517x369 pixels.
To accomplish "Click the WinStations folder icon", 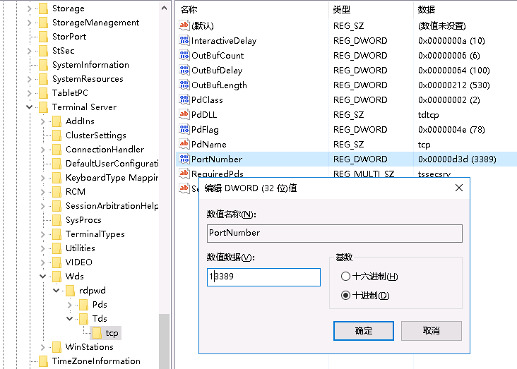I will coord(57,347).
